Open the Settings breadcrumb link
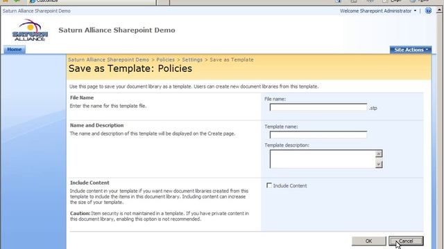Viewport: 444px width, 249px height. click(x=192, y=60)
